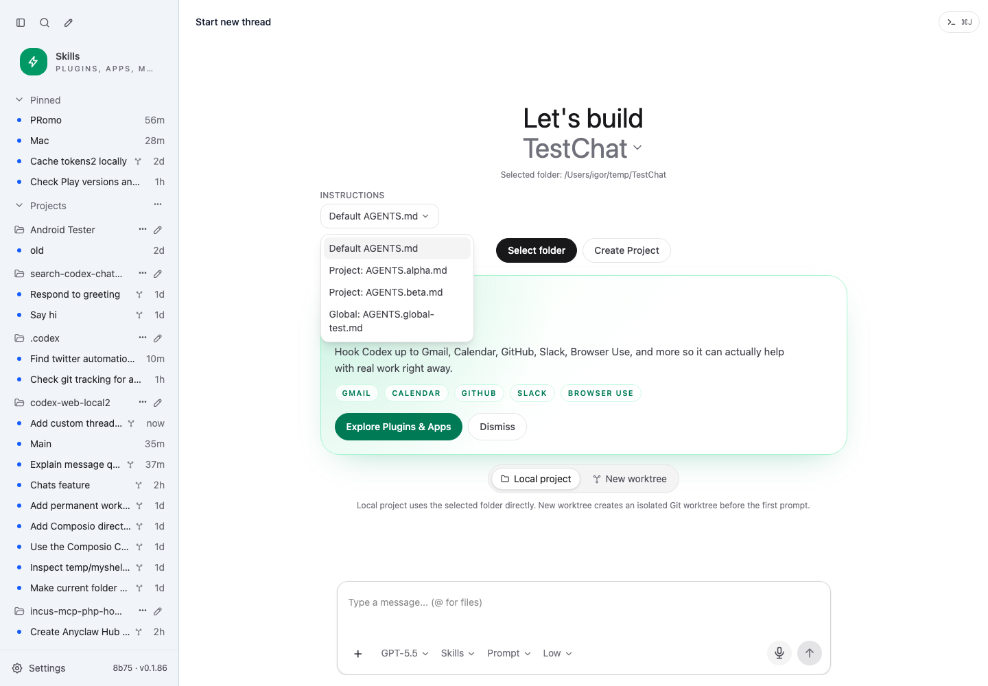Viewport: 988px width, 686px height.
Task: Click edit pencil for codex-web-local2
Action: point(158,403)
